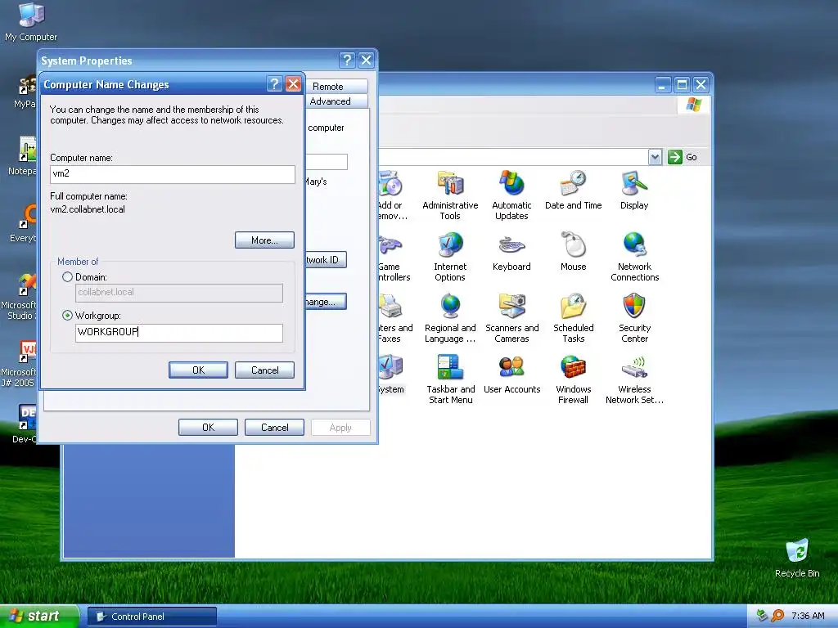Click the system tray clock
This screenshot has height=628, width=838.
[808, 617]
